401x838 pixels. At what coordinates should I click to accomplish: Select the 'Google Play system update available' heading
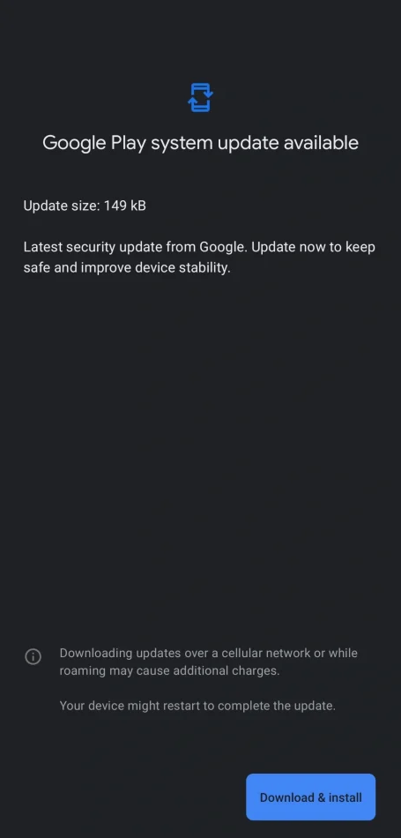200,143
